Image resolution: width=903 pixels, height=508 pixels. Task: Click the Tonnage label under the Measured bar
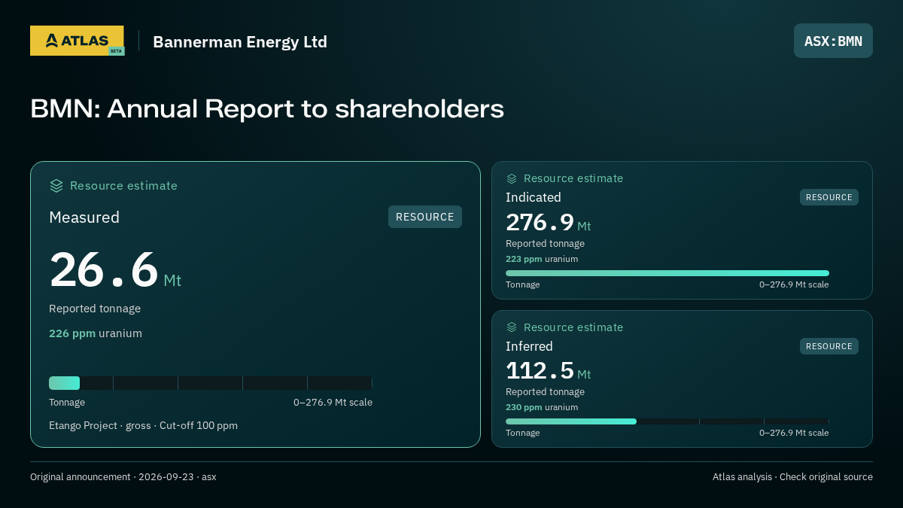[67, 403]
